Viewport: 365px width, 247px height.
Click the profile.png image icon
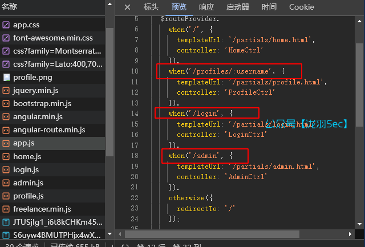coord(6,78)
